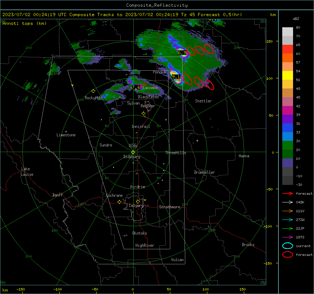This screenshot has height=294, width=314.
Task: Select the storm cell labeled 7.6
Action: tap(136, 87)
